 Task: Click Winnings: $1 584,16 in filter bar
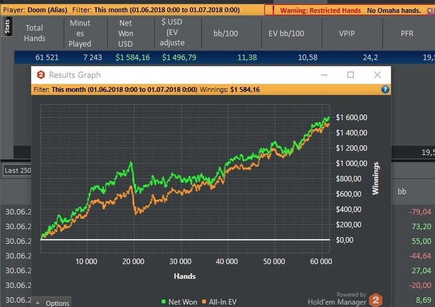click(x=230, y=89)
